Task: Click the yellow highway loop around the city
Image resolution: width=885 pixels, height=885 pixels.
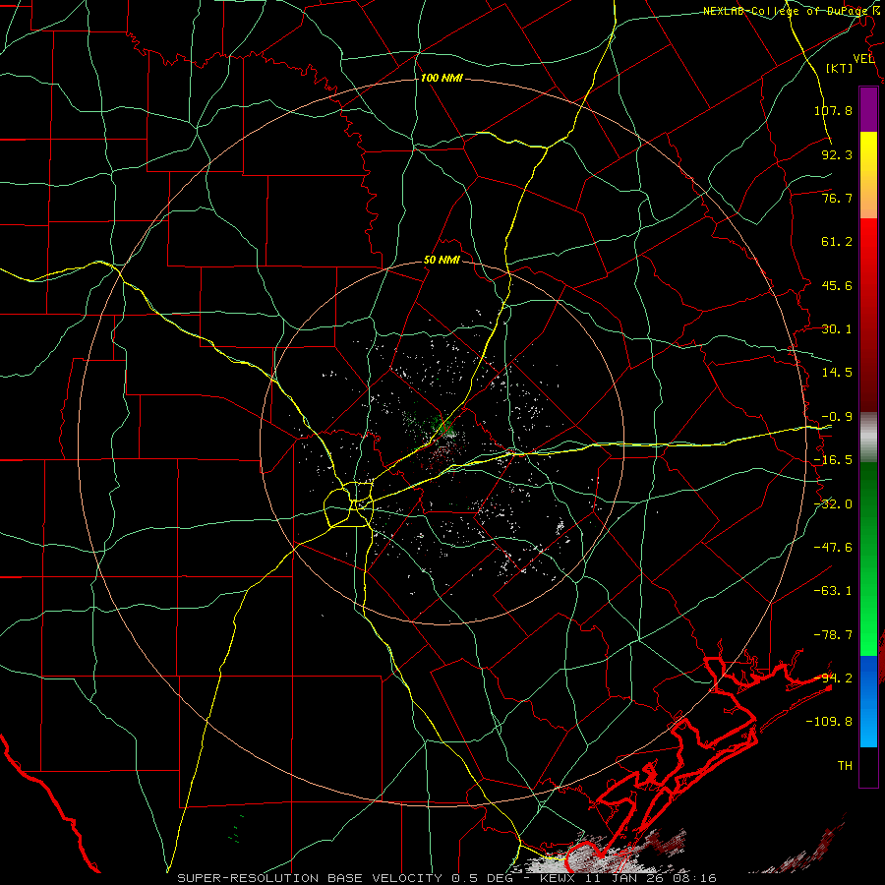Action: tap(349, 504)
